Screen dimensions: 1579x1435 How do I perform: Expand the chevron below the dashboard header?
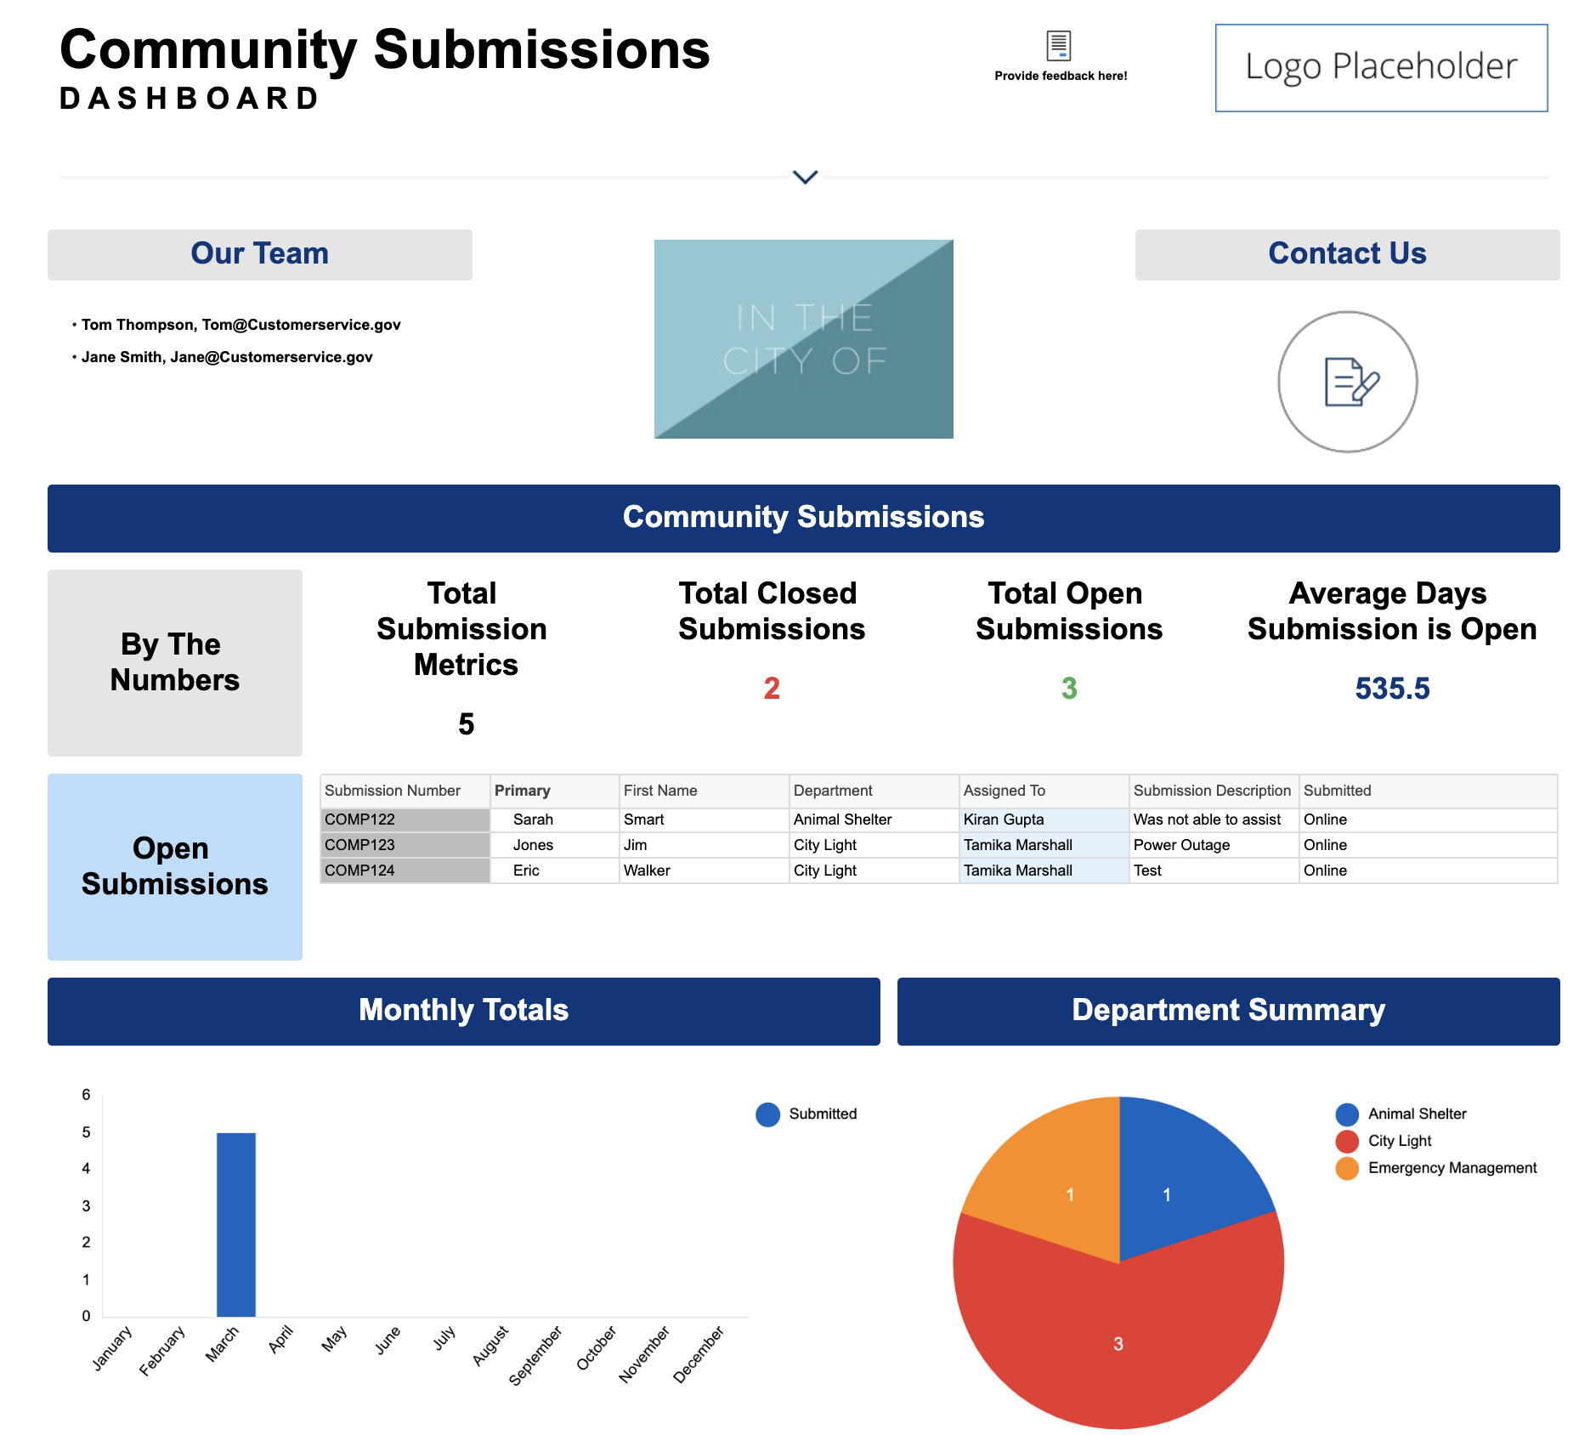click(x=804, y=178)
